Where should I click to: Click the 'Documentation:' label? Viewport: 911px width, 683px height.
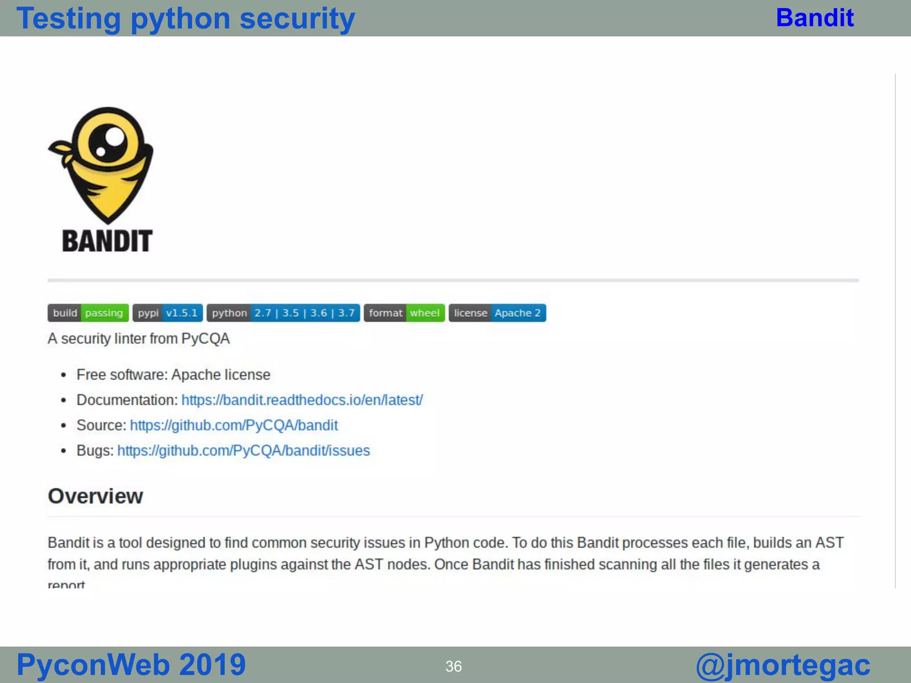(127, 400)
